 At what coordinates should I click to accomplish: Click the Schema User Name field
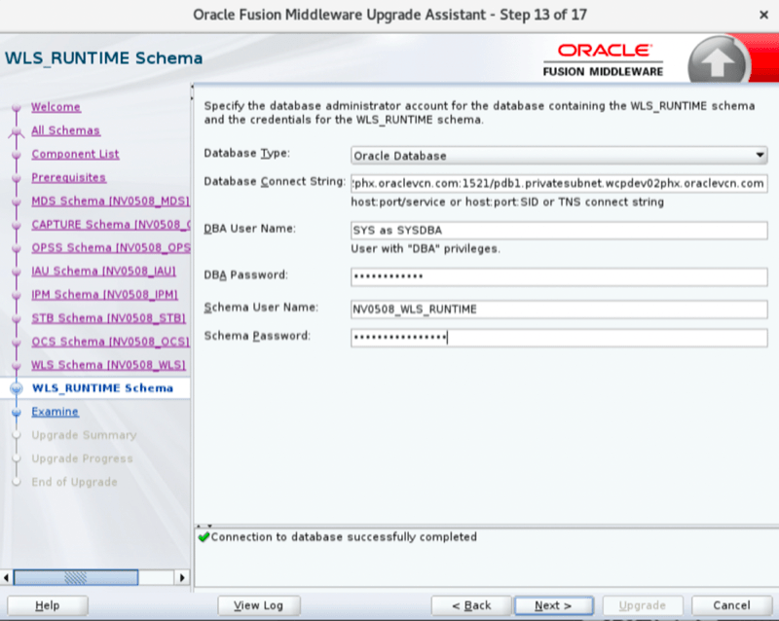pos(559,309)
